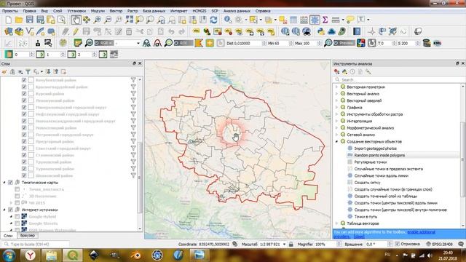The image size is (466, 262).
Task: Expand the Векторная геометрия toolbox group
Action: click(336, 87)
